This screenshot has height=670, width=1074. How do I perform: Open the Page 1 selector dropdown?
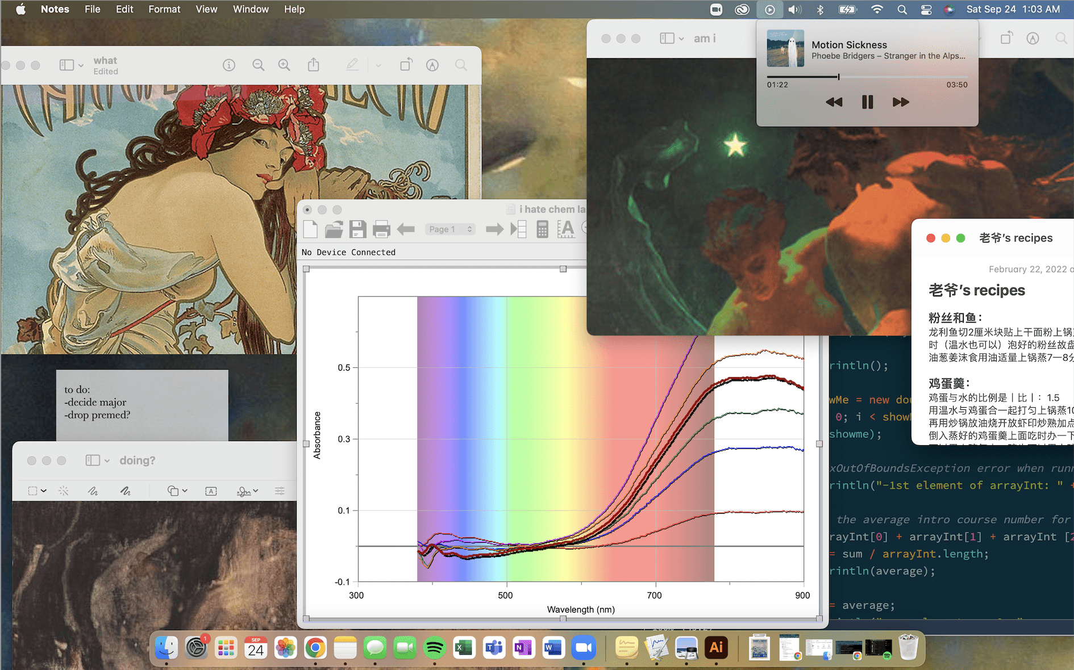pyautogui.click(x=450, y=229)
